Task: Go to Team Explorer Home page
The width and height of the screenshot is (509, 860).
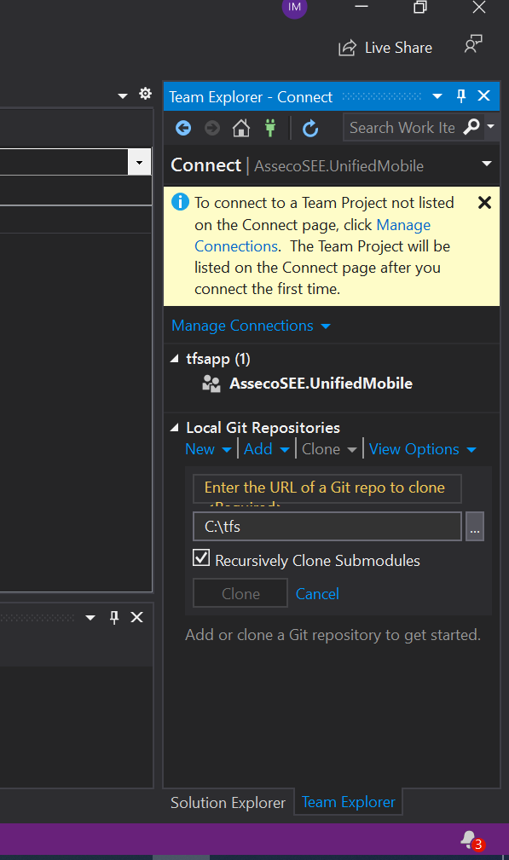Action: tap(240, 129)
